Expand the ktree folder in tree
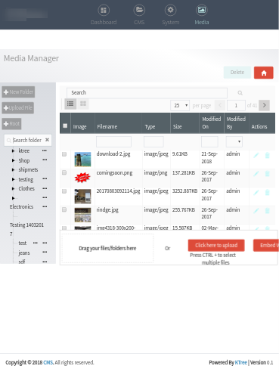 pyautogui.click(x=13, y=151)
